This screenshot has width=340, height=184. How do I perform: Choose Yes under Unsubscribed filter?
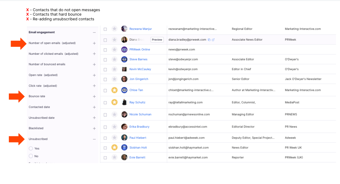coord(31,148)
